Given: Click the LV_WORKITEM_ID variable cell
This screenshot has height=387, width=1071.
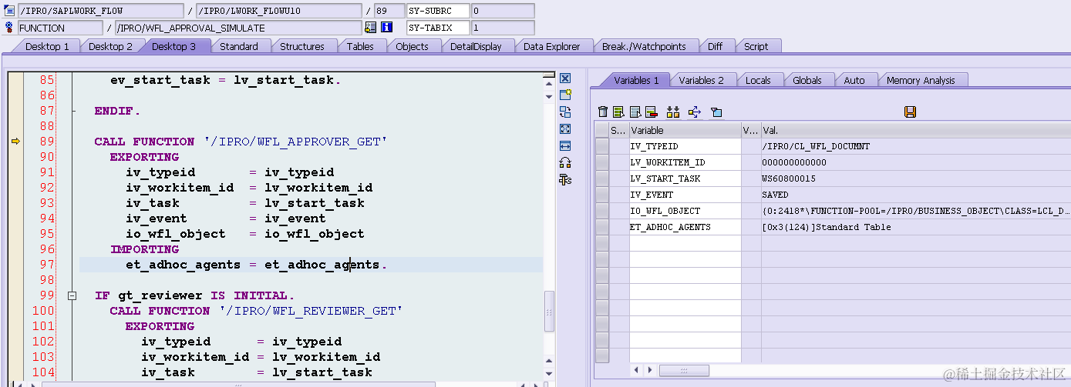Looking at the screenshot, I should [685, 162].
